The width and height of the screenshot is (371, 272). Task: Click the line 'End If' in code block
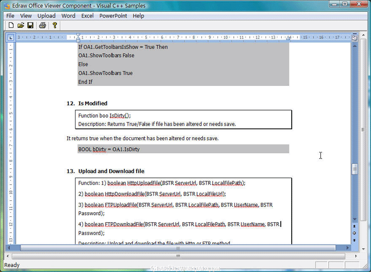coord(86,82)
